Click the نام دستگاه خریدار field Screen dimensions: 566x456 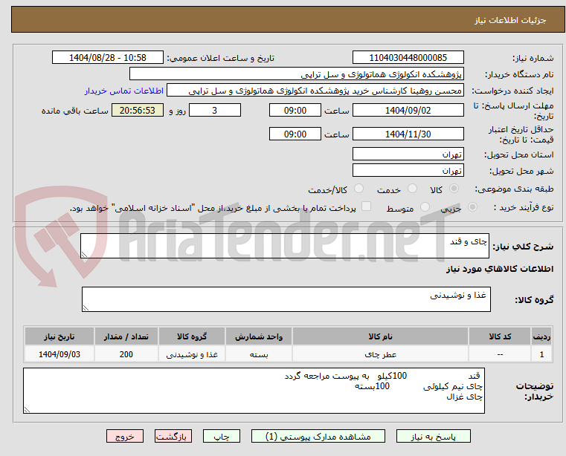pos(296,74)
